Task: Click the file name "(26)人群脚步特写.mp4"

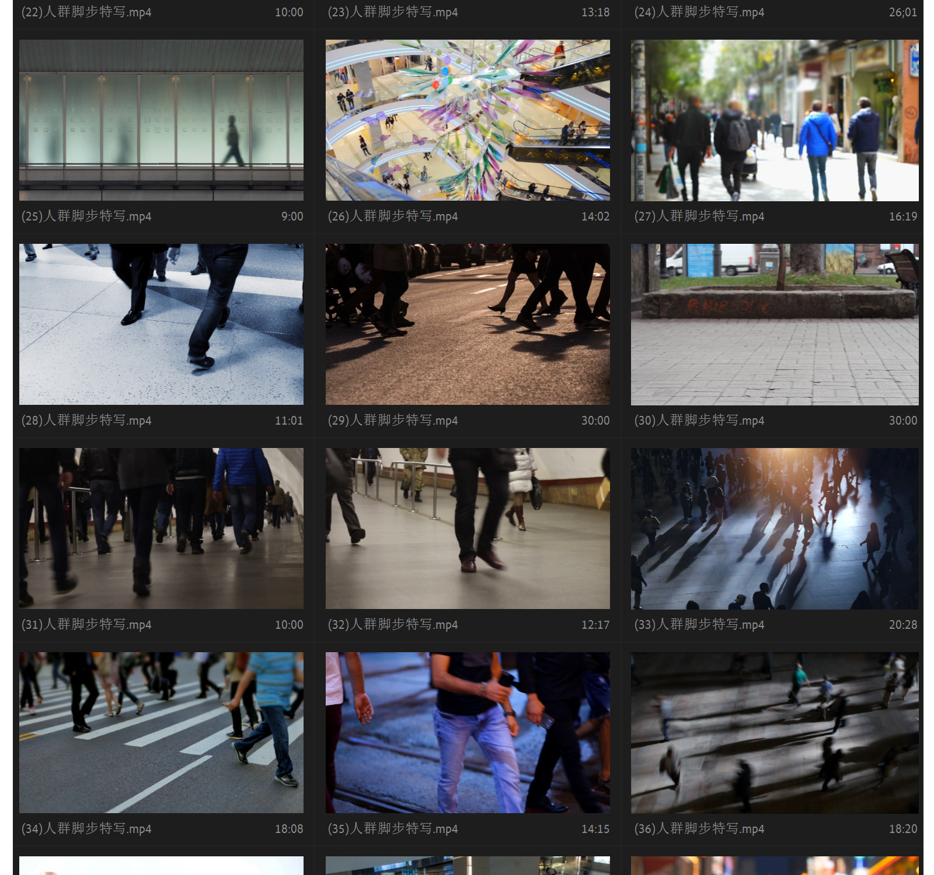Action: pyautogui.click(x=393, y=216)
